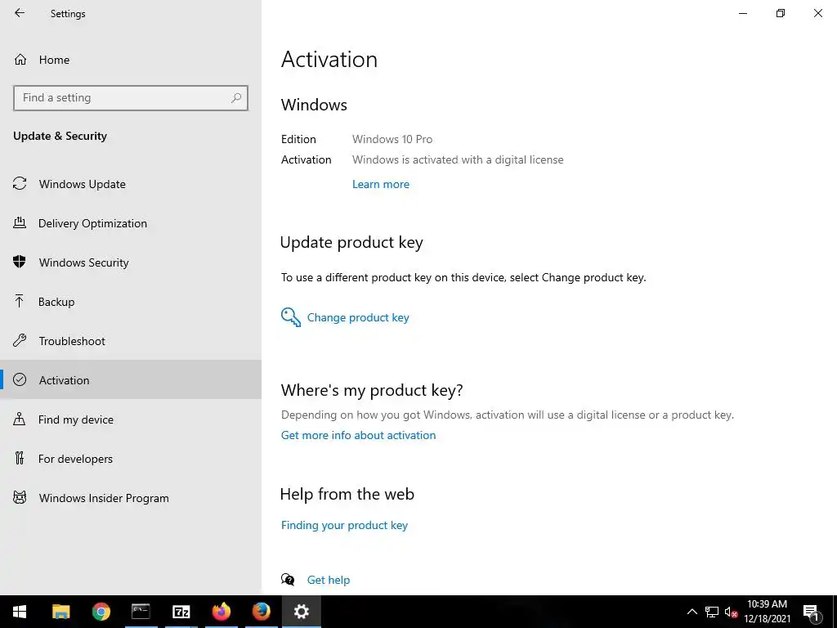
Task: Click the Delivery Optimization icon
Action: [x=20, y=222]
